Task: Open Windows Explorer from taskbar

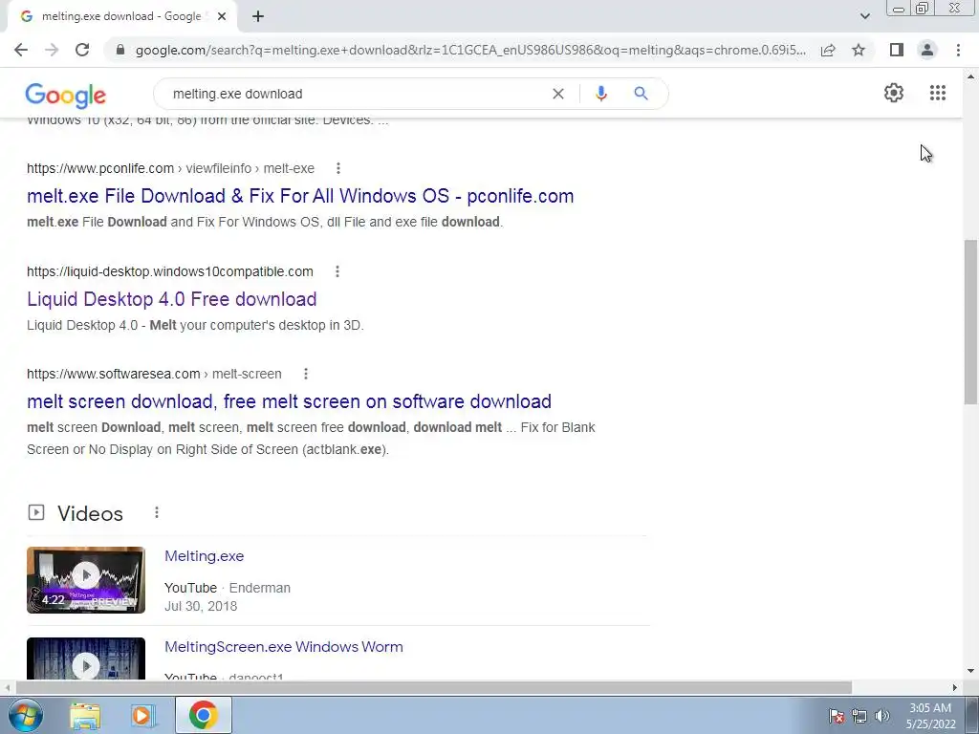Action: (x=85, y=715)
